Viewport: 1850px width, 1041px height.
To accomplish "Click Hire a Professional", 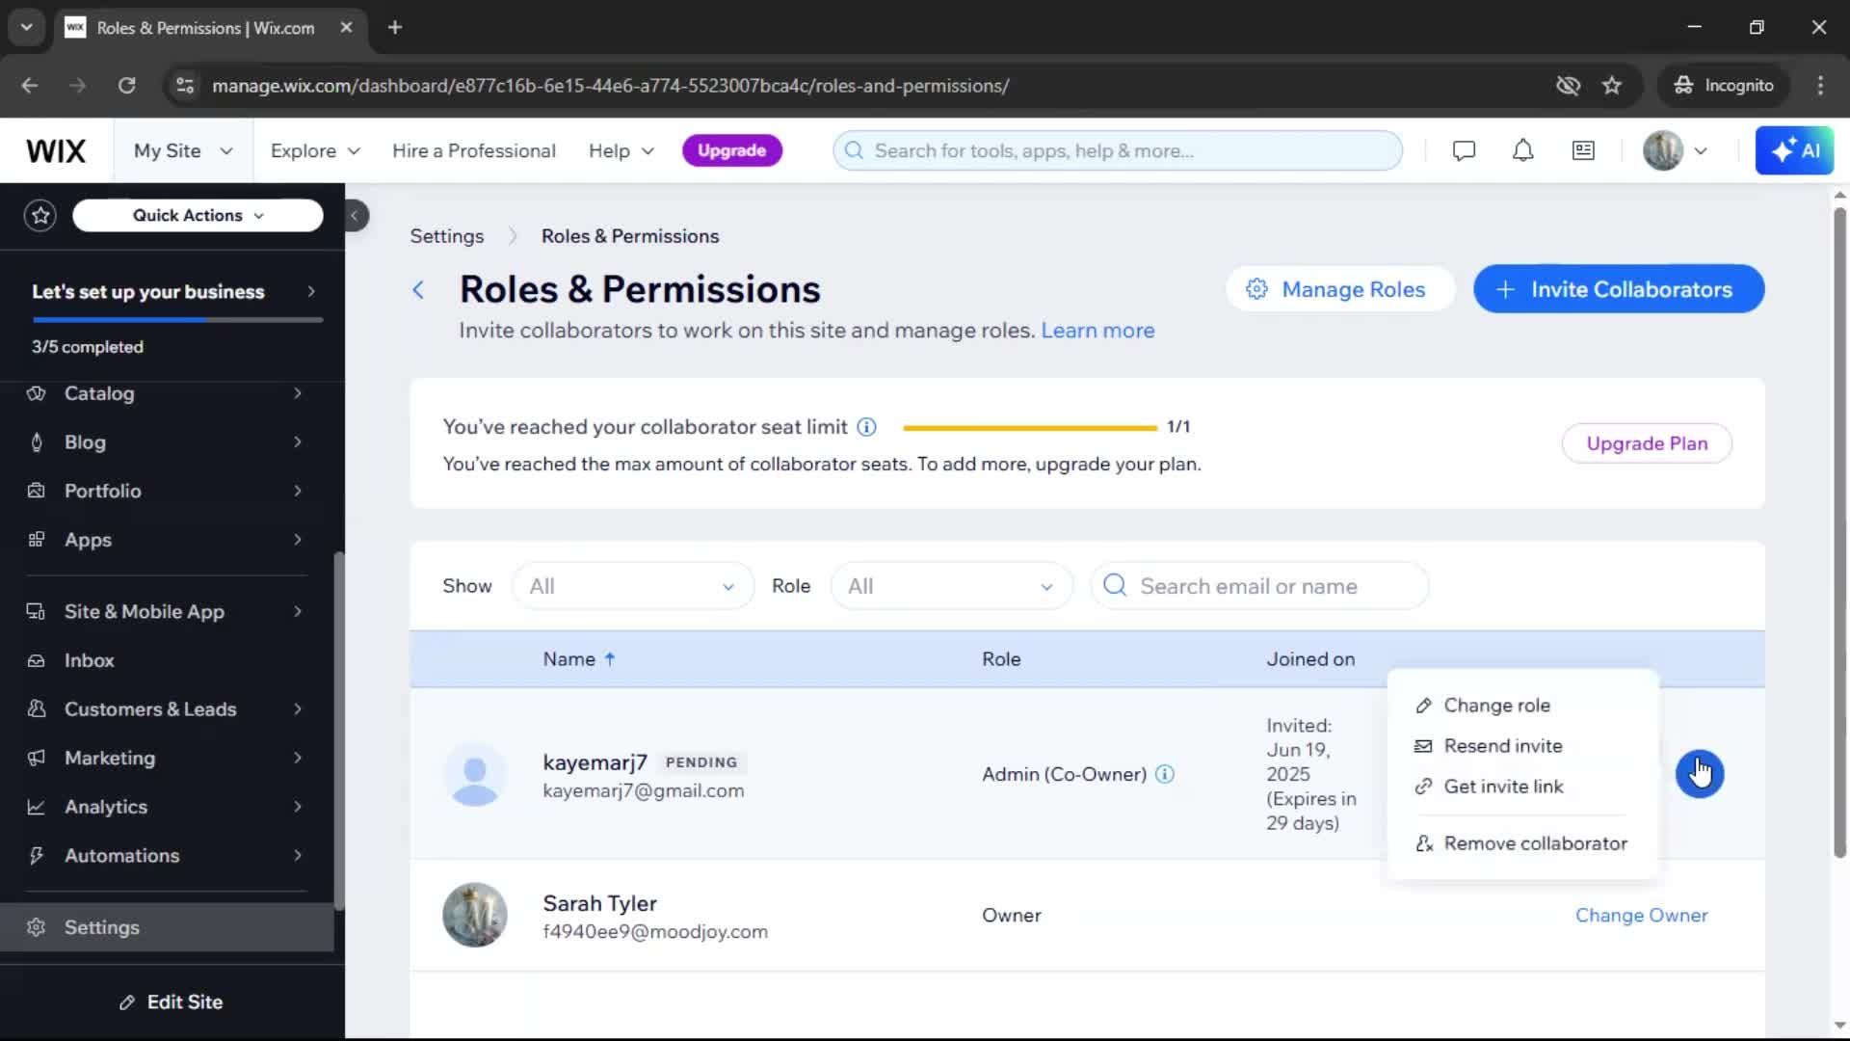I will pos(474,151).
